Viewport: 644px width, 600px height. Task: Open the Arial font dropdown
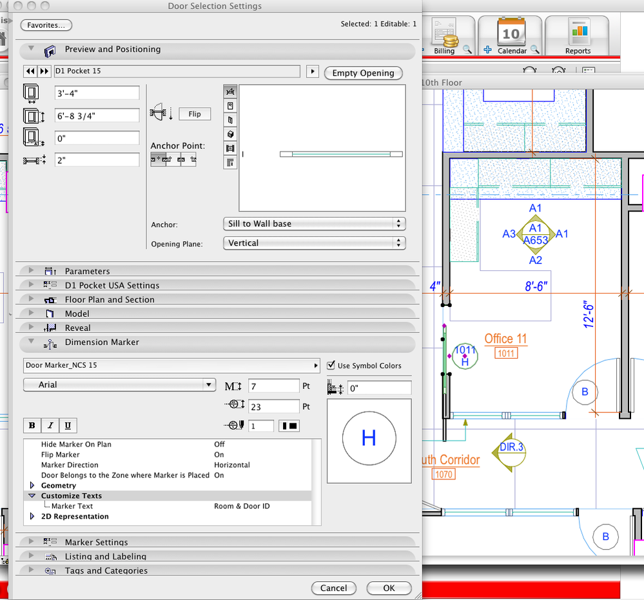coord(119,385)
